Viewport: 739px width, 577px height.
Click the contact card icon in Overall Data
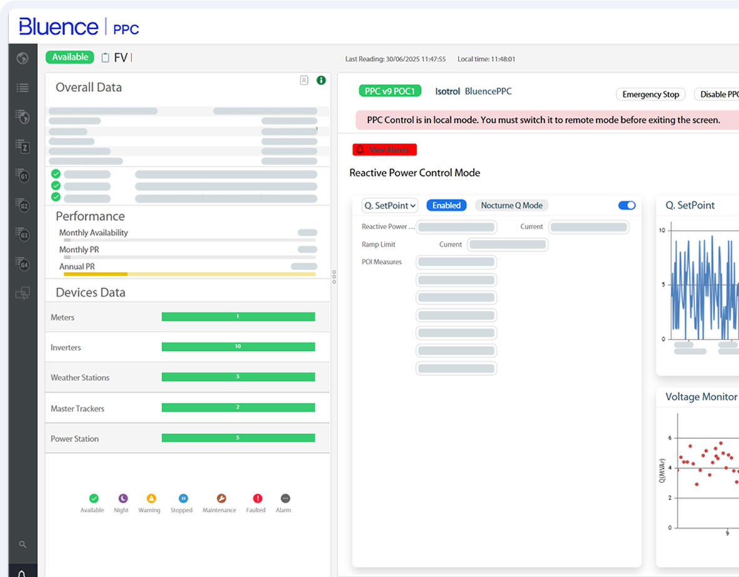tap(304, 80)
